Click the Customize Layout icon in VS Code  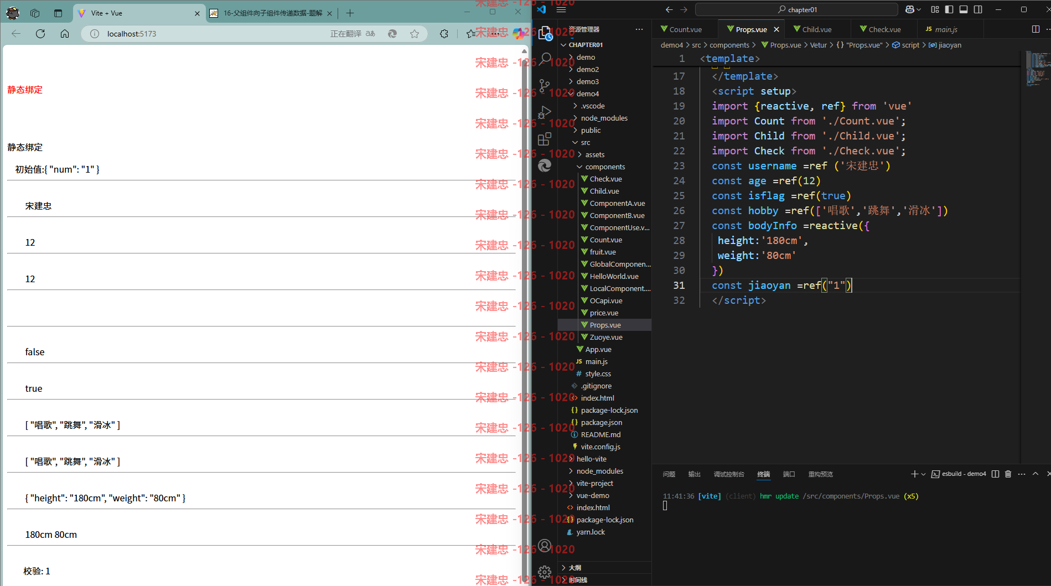pos(935,9)
